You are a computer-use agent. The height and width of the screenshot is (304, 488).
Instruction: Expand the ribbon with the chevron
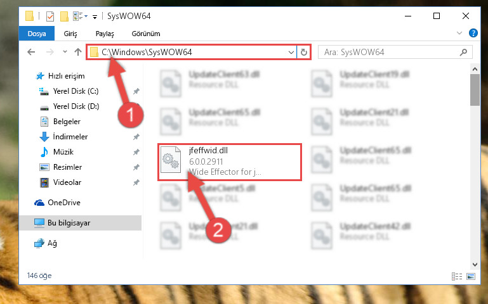pos(459,33)
